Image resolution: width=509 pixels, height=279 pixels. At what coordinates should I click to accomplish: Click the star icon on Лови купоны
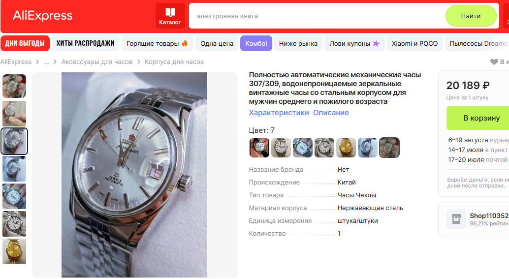[x=376, y=43]
